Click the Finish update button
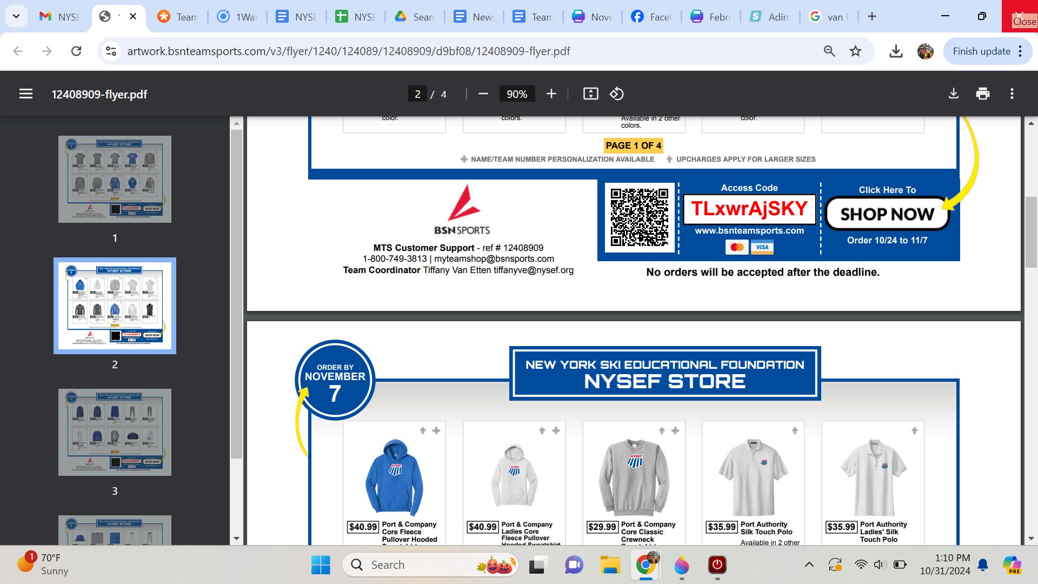 [981, 51]
